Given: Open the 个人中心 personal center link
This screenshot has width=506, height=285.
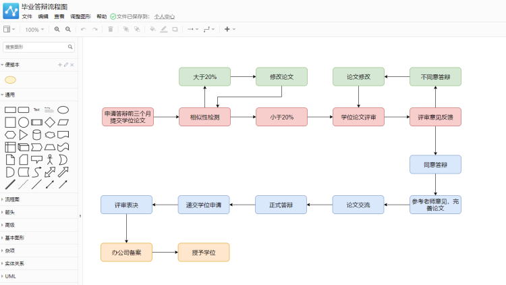Looking at the screenshot, I should click(164, 16).
